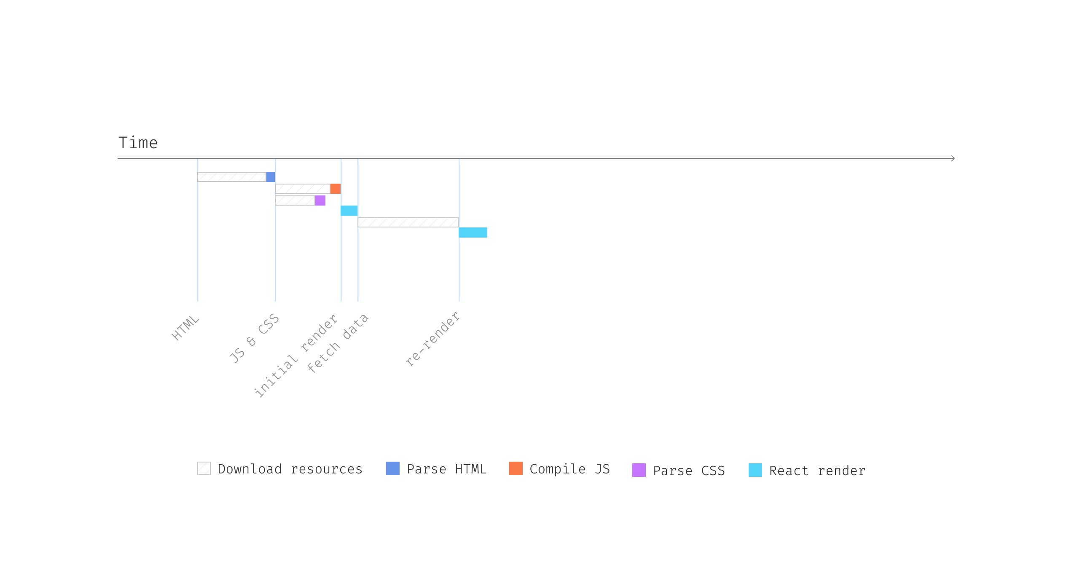Select the orange Compile JS bar in timeline

coord(336,189)
